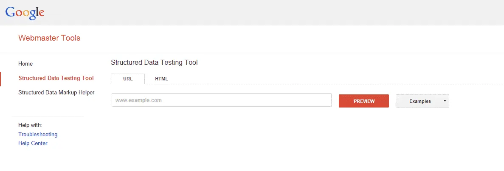The height and width of the screenshot is (171, 504).
Task: Open the Troubleshooting help link
Action: click(x=38, y=135)
